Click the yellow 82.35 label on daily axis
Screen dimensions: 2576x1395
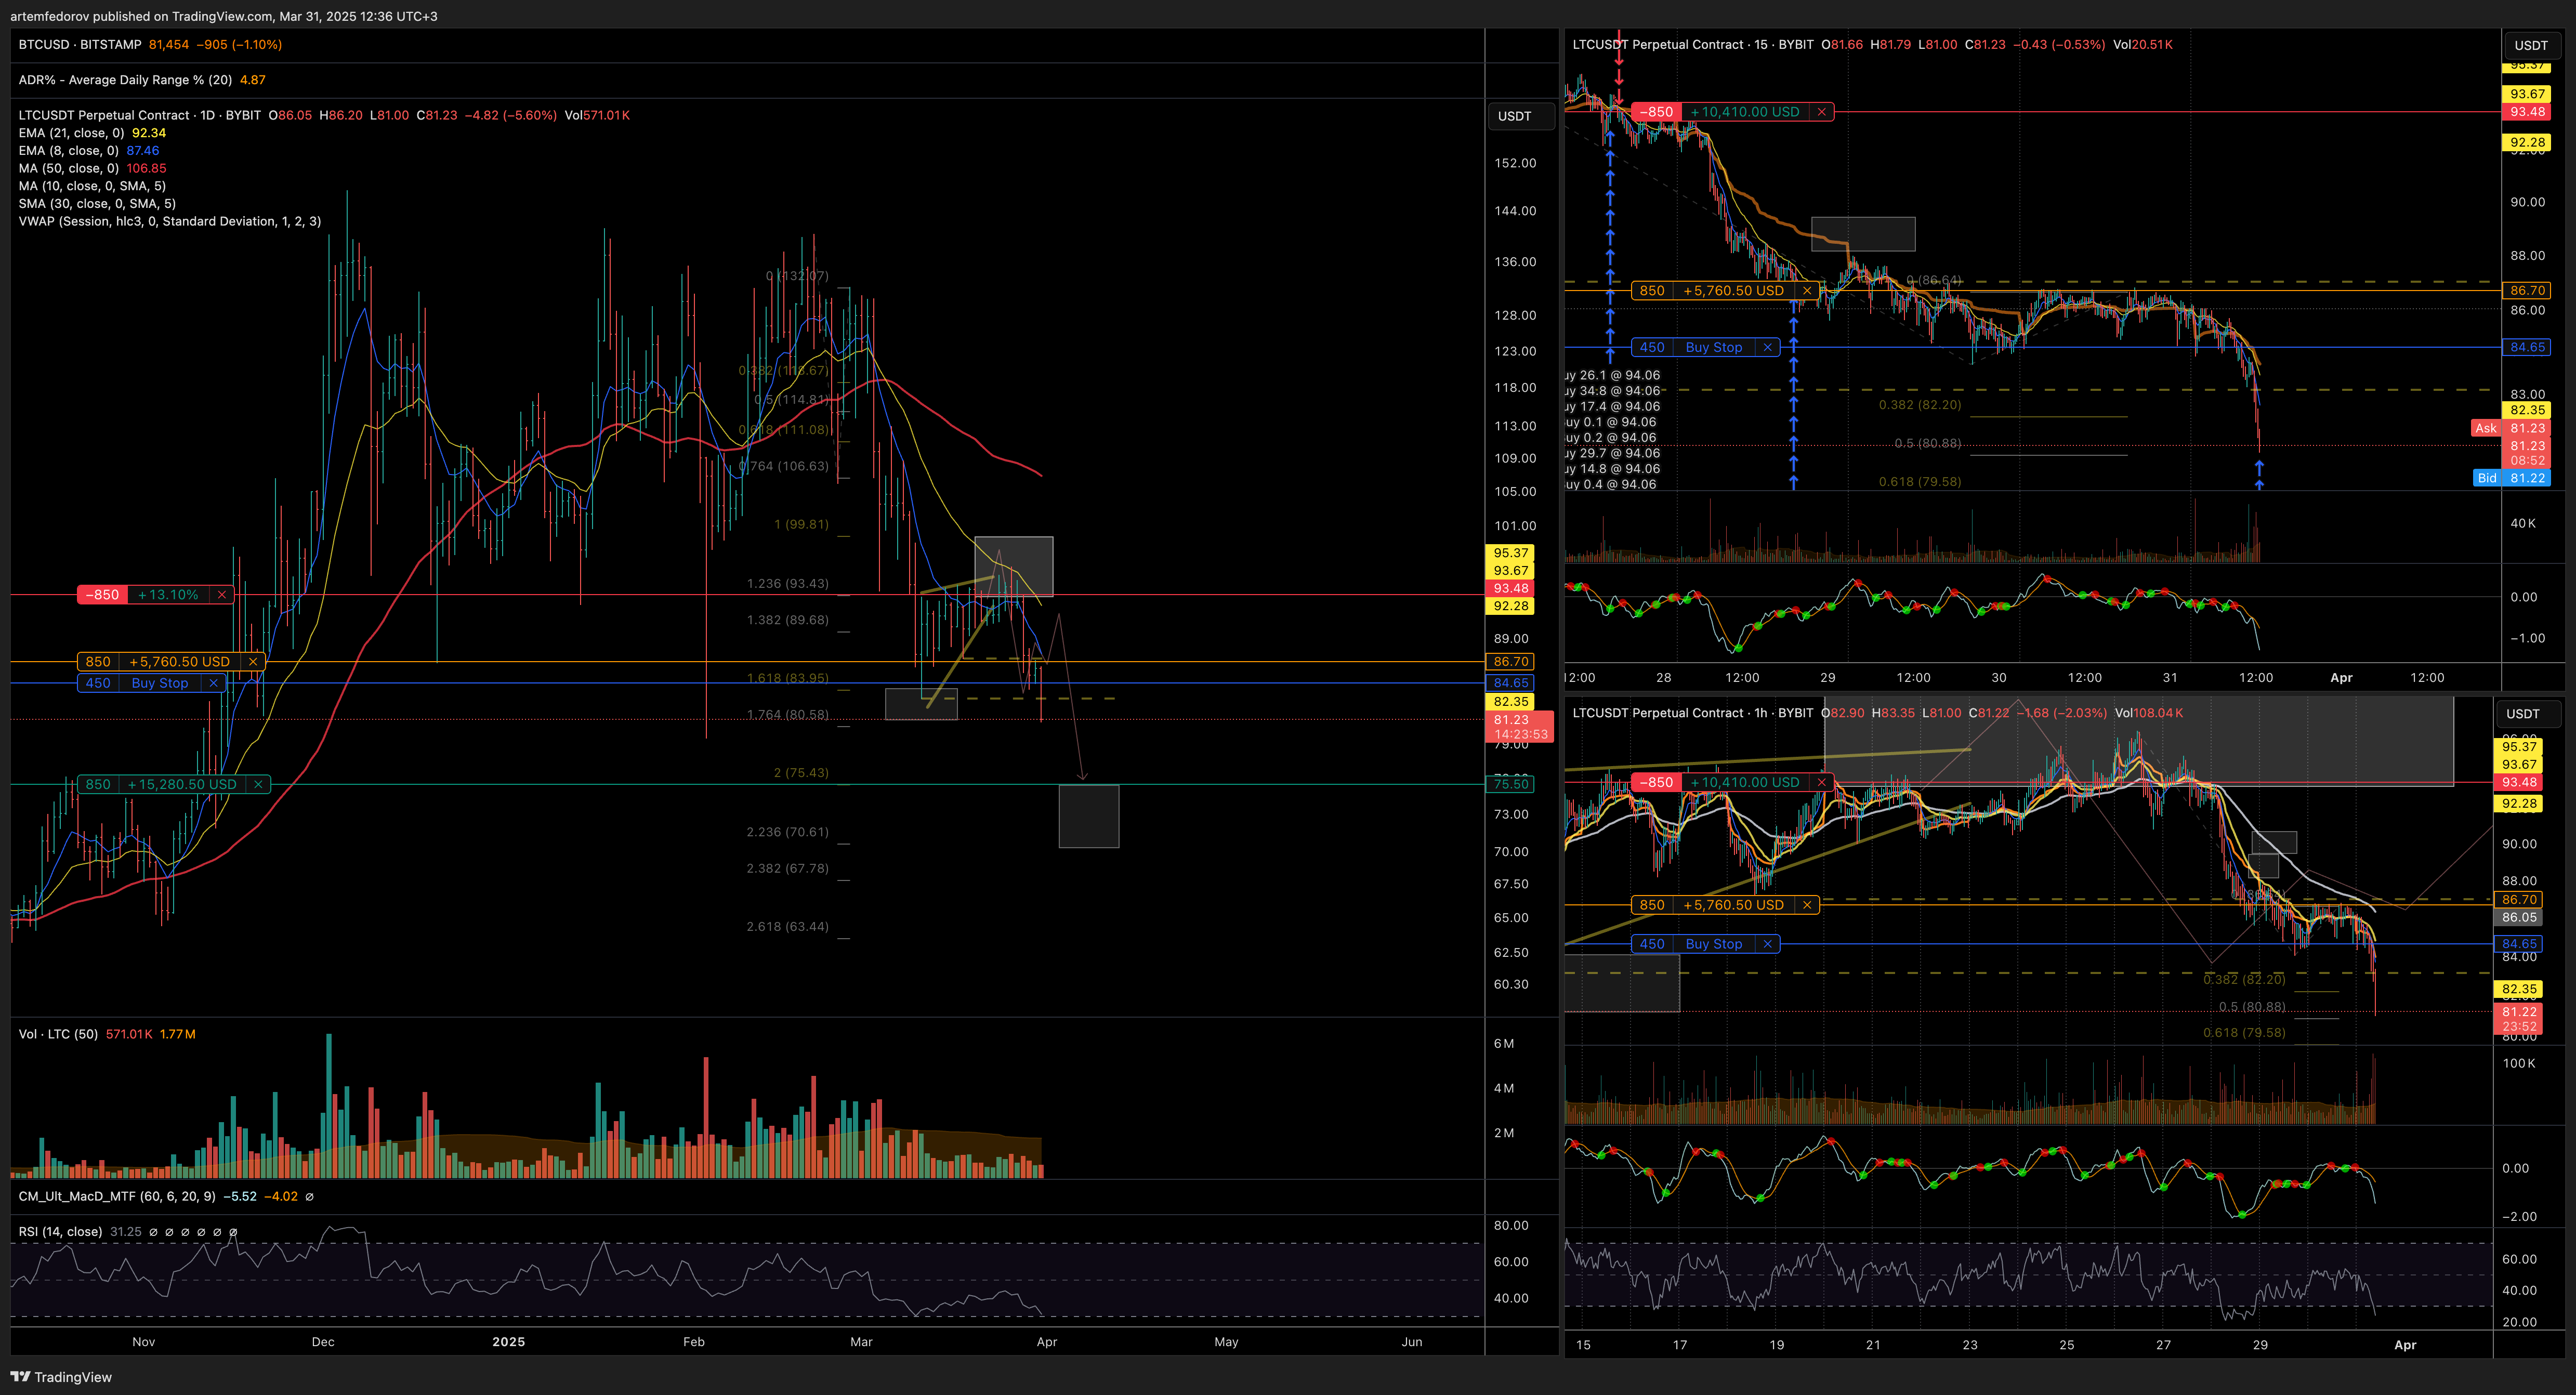tap(1511, 702)
